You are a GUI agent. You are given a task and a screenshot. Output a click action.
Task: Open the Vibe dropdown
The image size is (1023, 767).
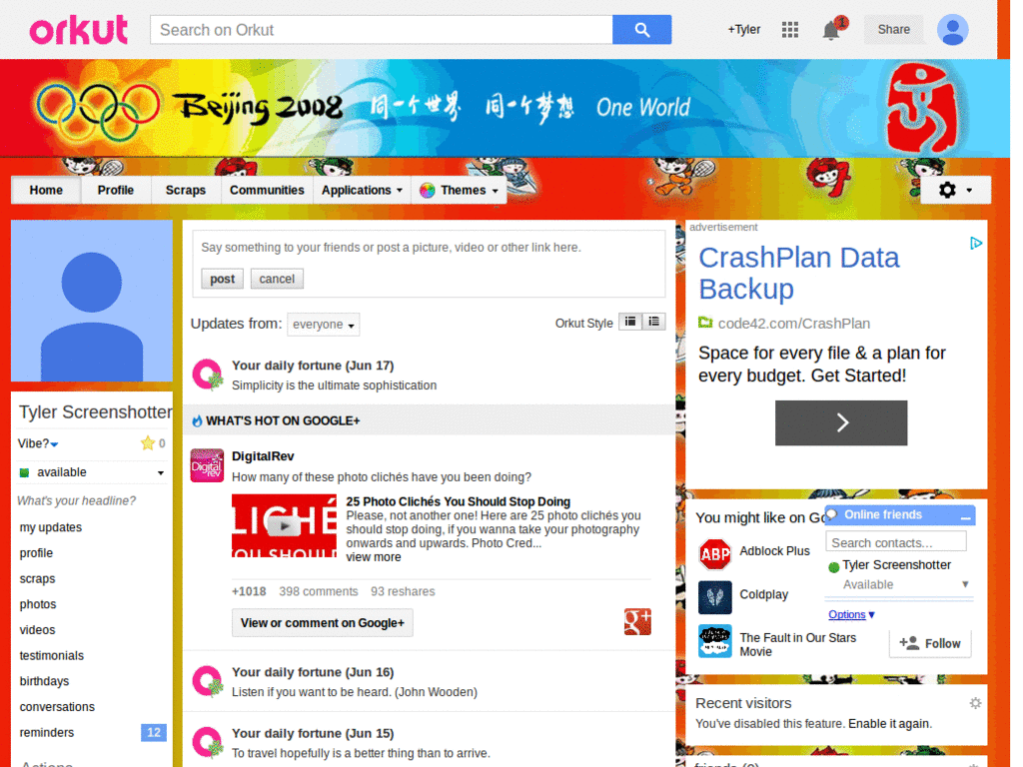point(38,443)
